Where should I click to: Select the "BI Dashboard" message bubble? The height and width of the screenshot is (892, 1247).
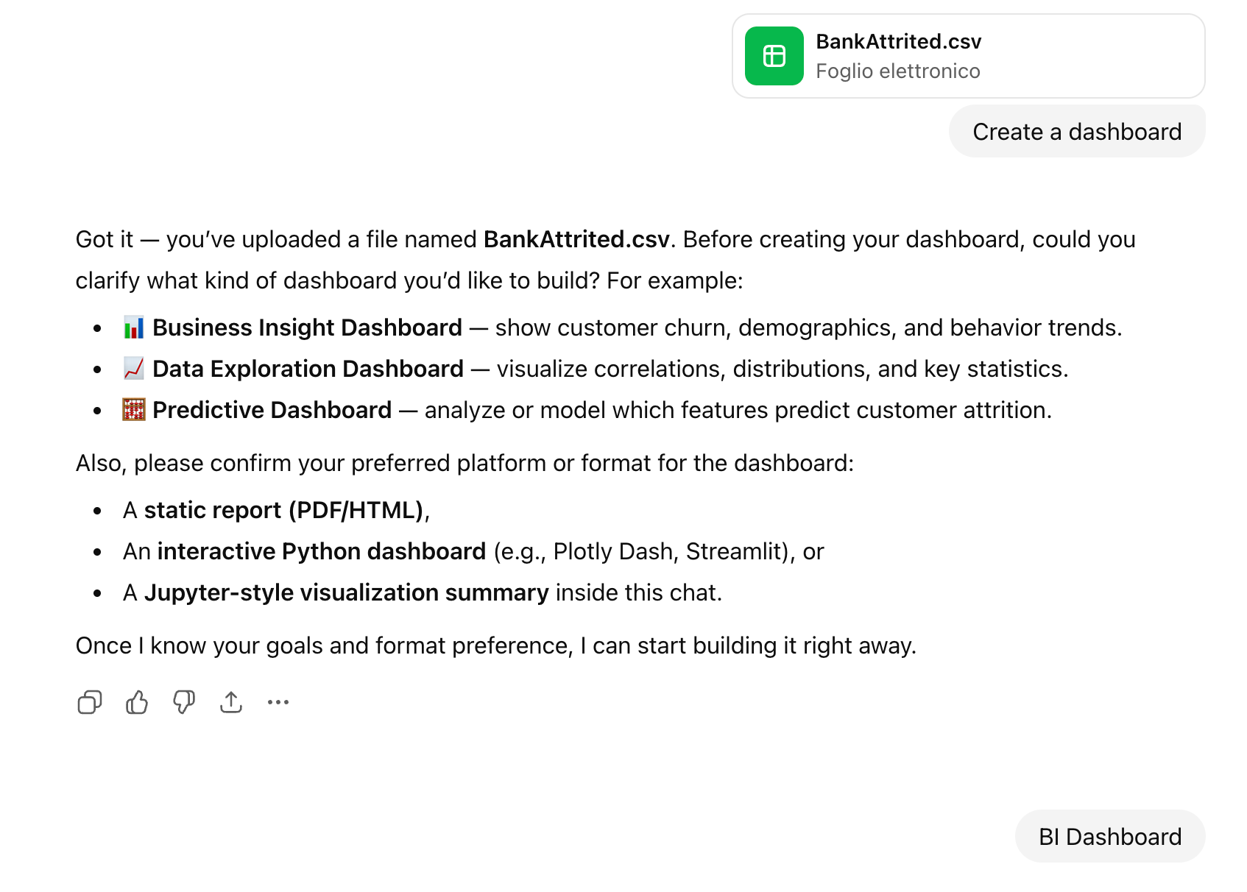click(x=1109, y=837)
